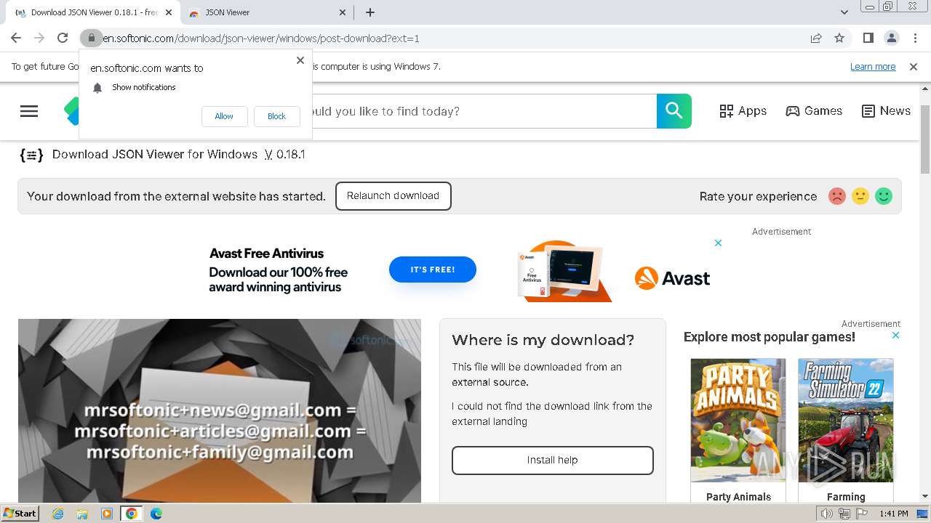Click the Avast logo in the ad
The height and width of the screenshot is (523, 931).
pyautogui.click(x=672, y=278)
